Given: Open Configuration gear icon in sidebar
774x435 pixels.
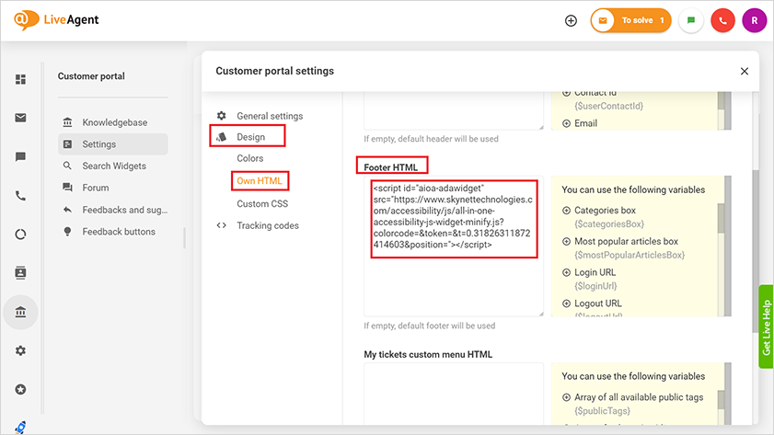Looking at the screenshot, I should [x=20, y=350].
